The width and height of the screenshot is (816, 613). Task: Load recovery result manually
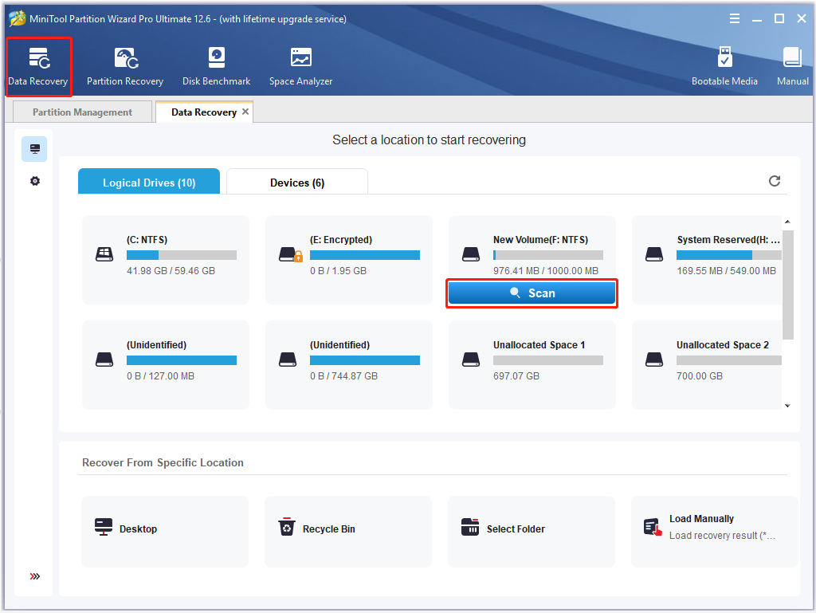[715, 531]
